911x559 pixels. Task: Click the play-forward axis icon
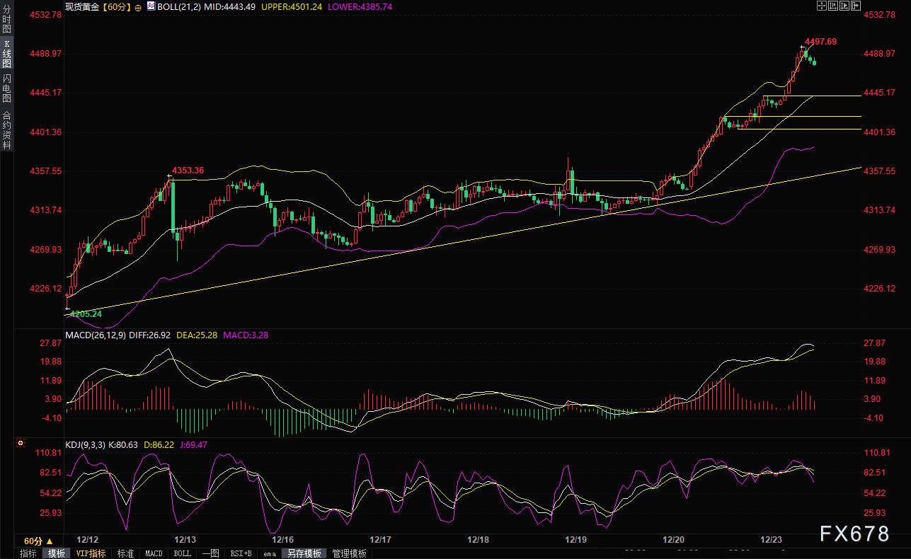click(x=845, y=6)
